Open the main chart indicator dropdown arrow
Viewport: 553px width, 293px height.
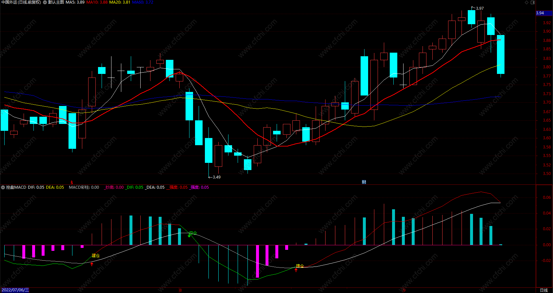point(45,2)
